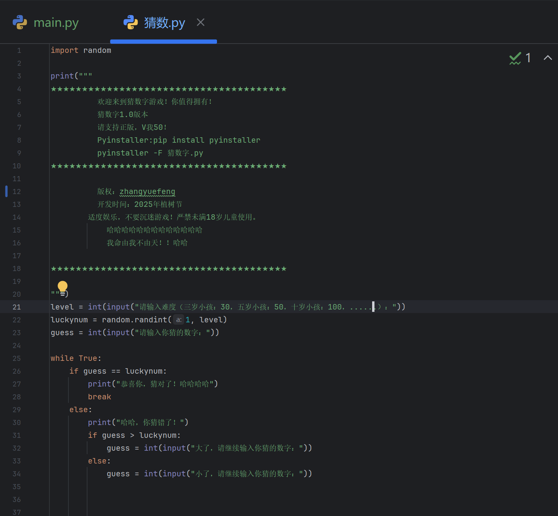
Task: Click the 'import random' statement
Action: point(81,50)
